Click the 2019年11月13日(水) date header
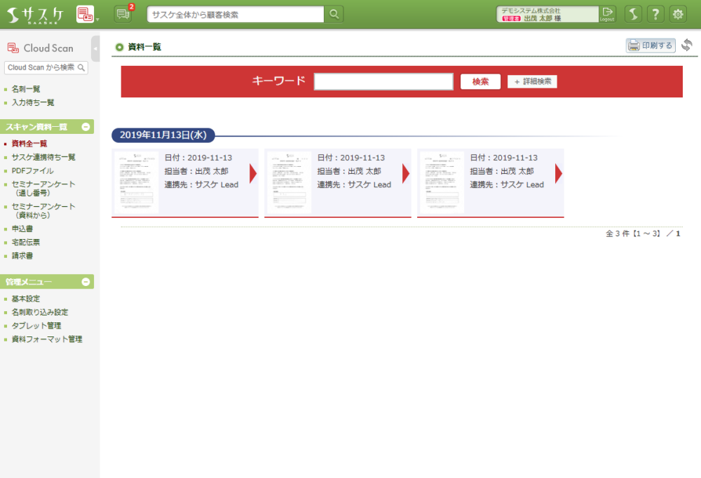This screenshot has width=701, height=478. 163,135
